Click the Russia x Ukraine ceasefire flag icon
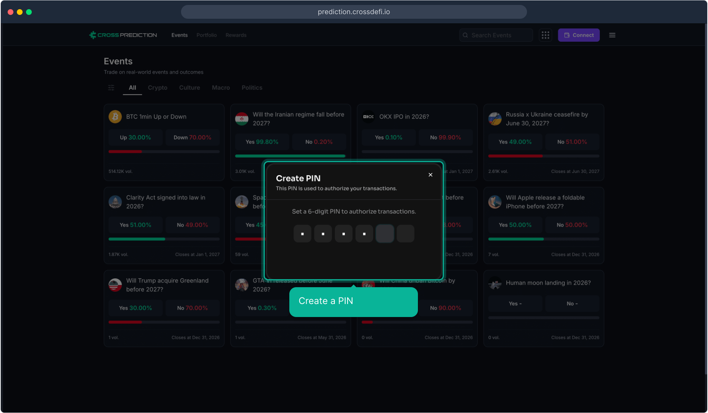 [495, 119]
